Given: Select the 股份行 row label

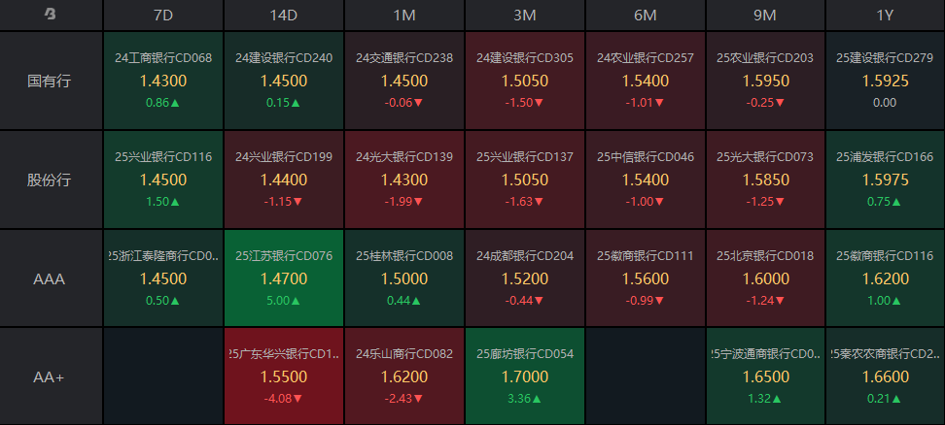Looking at the screenshot, I should [51, 180].
